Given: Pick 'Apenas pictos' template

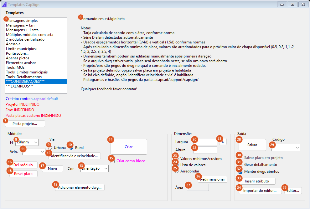Looking at the screenshot, I should (36, 58).
